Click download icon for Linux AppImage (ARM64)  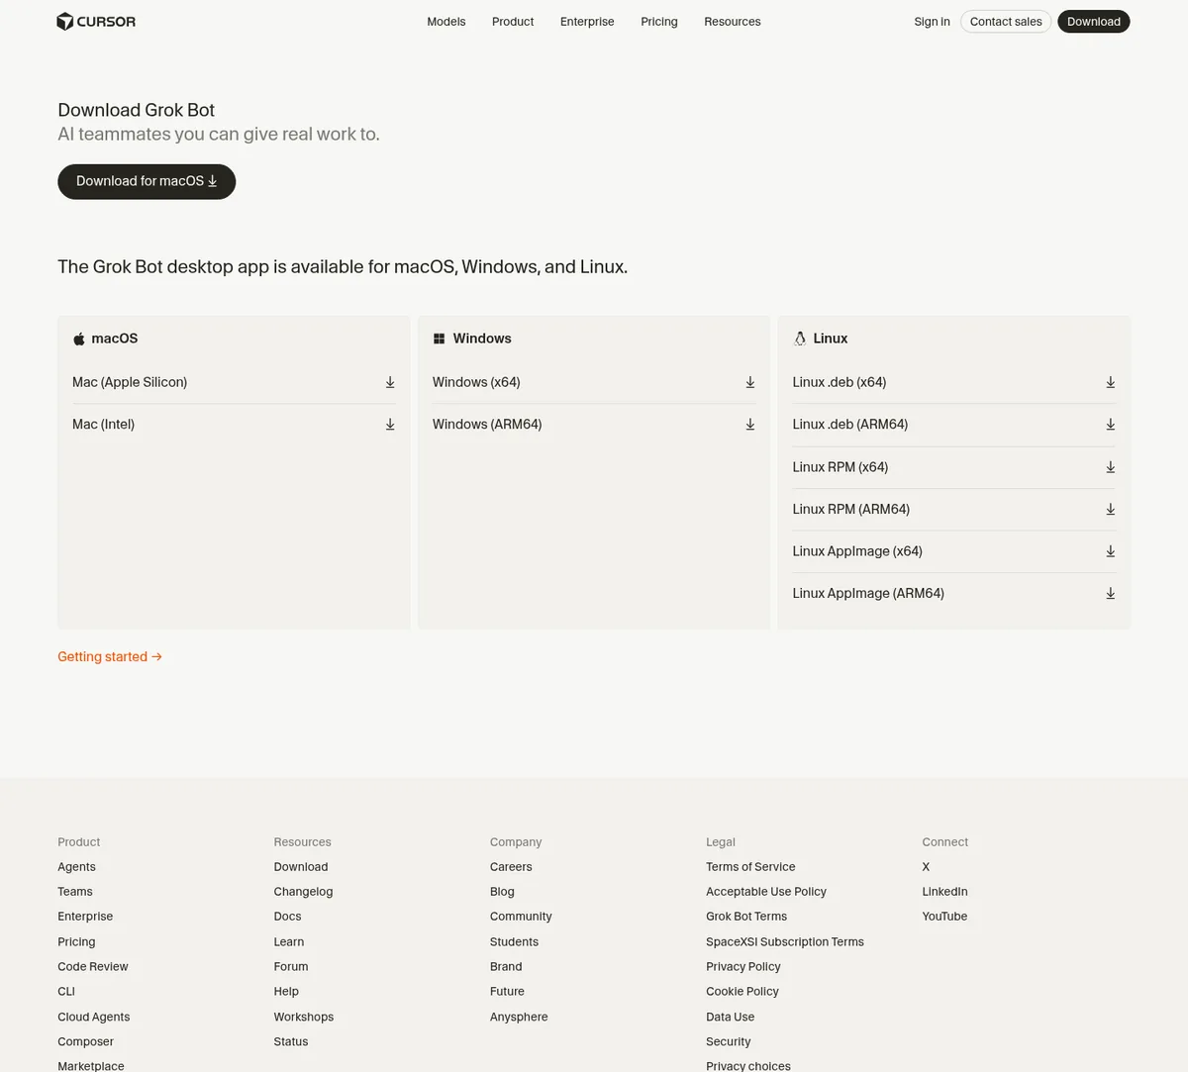[1111, 594]
